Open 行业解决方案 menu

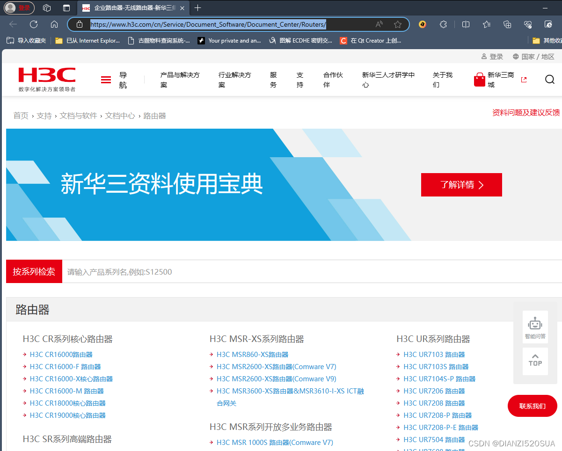pyautogui.click(x=235, y=80)
